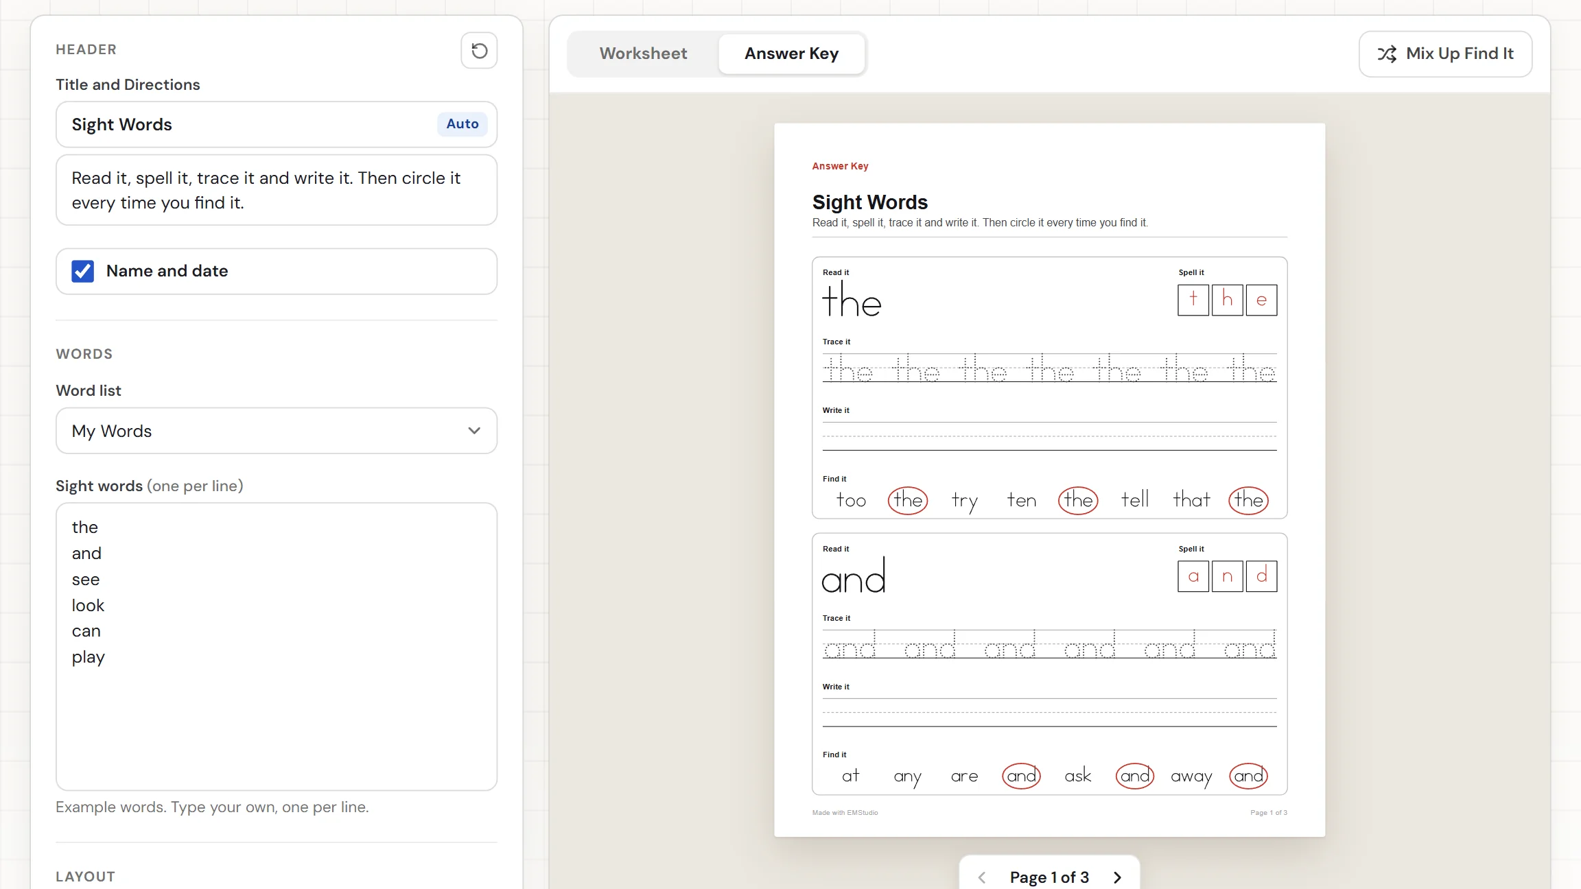1581x889 pixels.
Task: Click the Auto badge in title field
Action: coord(462,124)
